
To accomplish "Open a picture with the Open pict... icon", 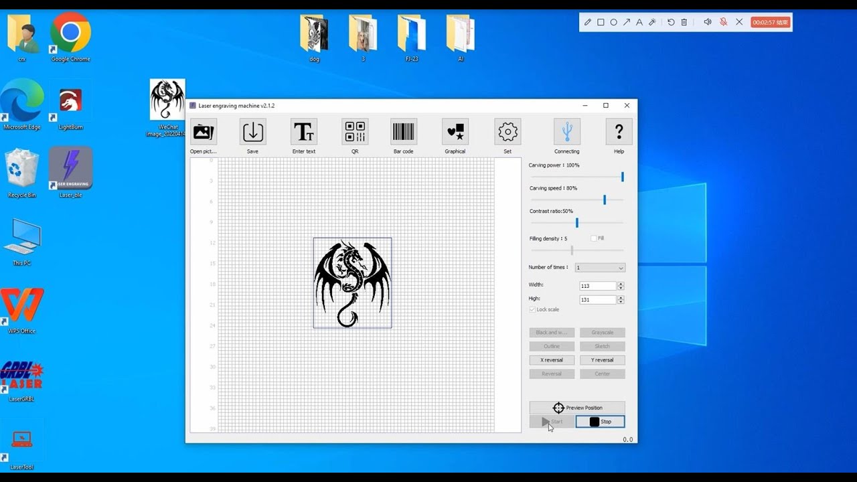I will pyautogui.click(x=204, y=132).
